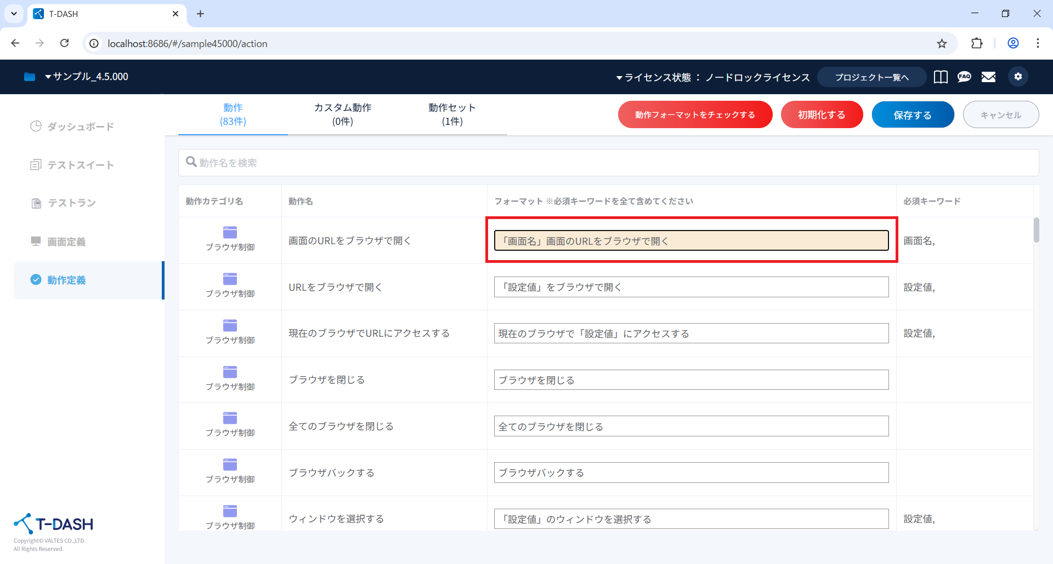Open the FAQ speech bubble icon
Image resolution: width=1053 pixels, height=564 pixels.
(964, 77)
